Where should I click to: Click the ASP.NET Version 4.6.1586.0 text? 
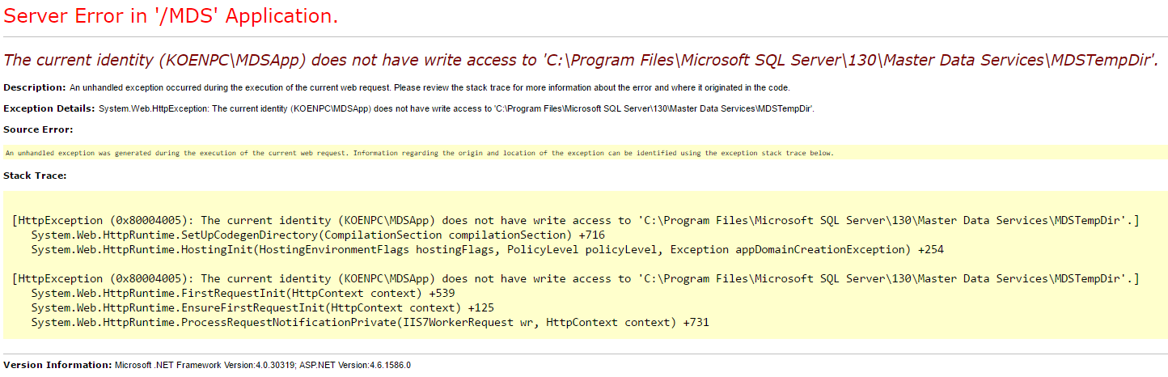coord(355,365)
